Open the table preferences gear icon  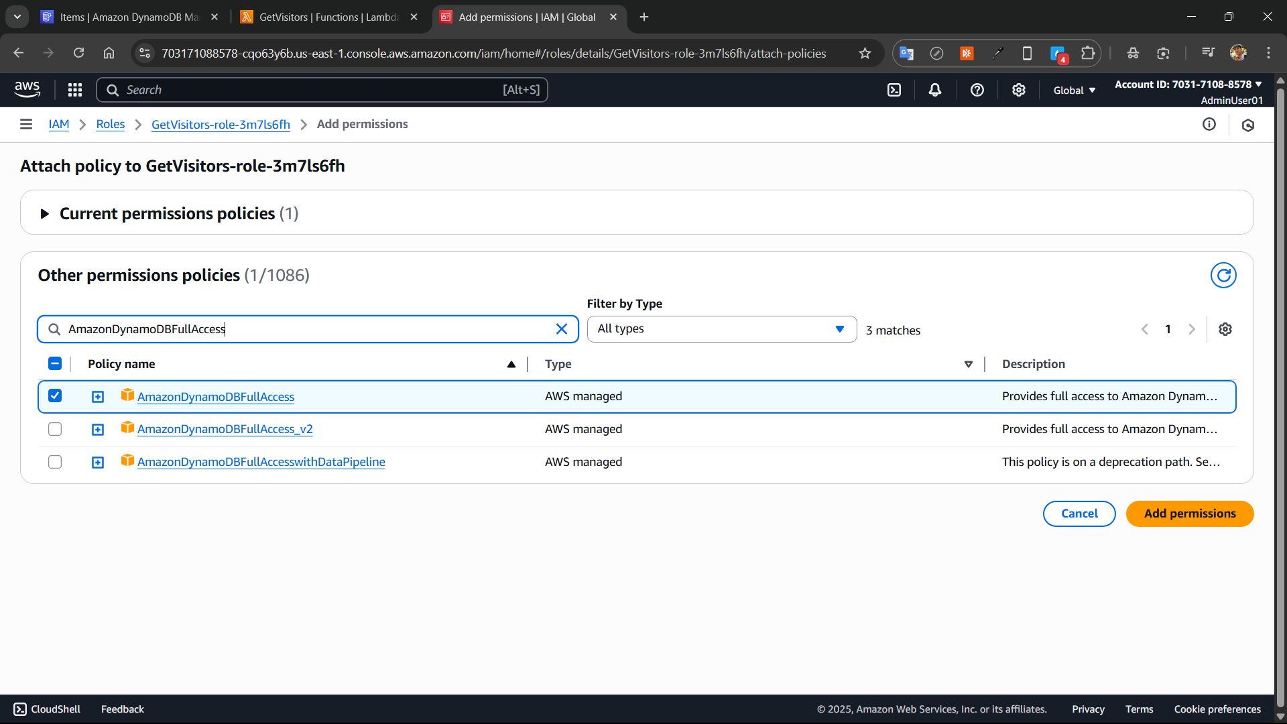(x=1225, y=329)
